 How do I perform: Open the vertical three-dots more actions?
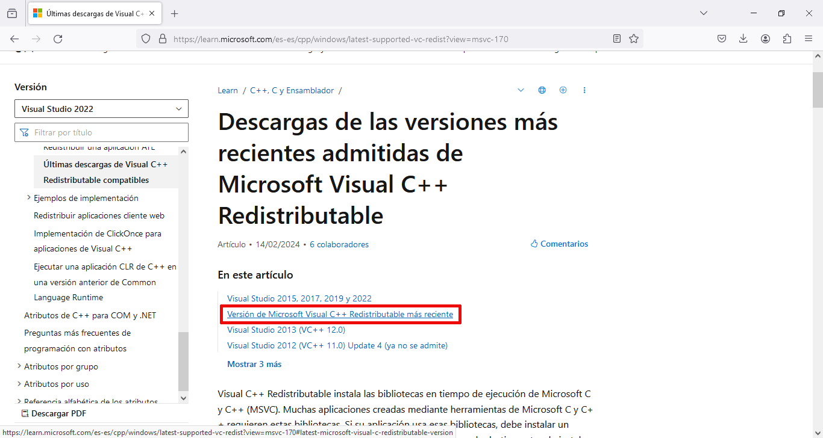pyautogui.click(x=584, y=90)
